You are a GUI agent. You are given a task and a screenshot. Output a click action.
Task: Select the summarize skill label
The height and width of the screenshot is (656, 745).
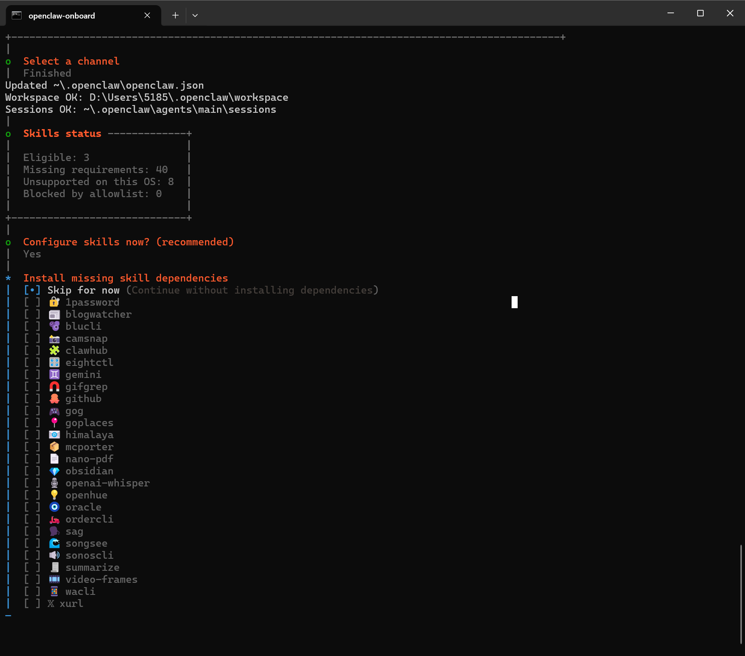(93, 567)
